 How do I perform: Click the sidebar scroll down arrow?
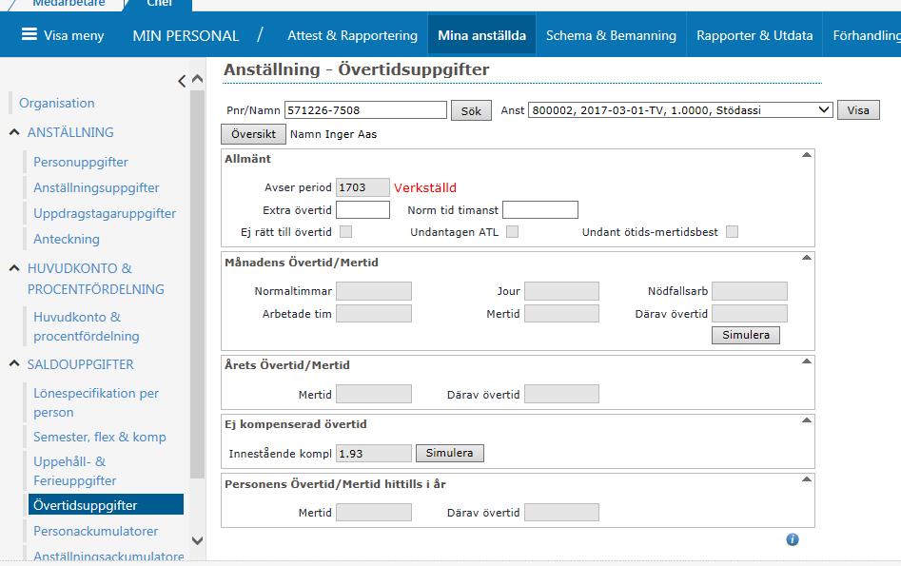click(x=197, y=540)
